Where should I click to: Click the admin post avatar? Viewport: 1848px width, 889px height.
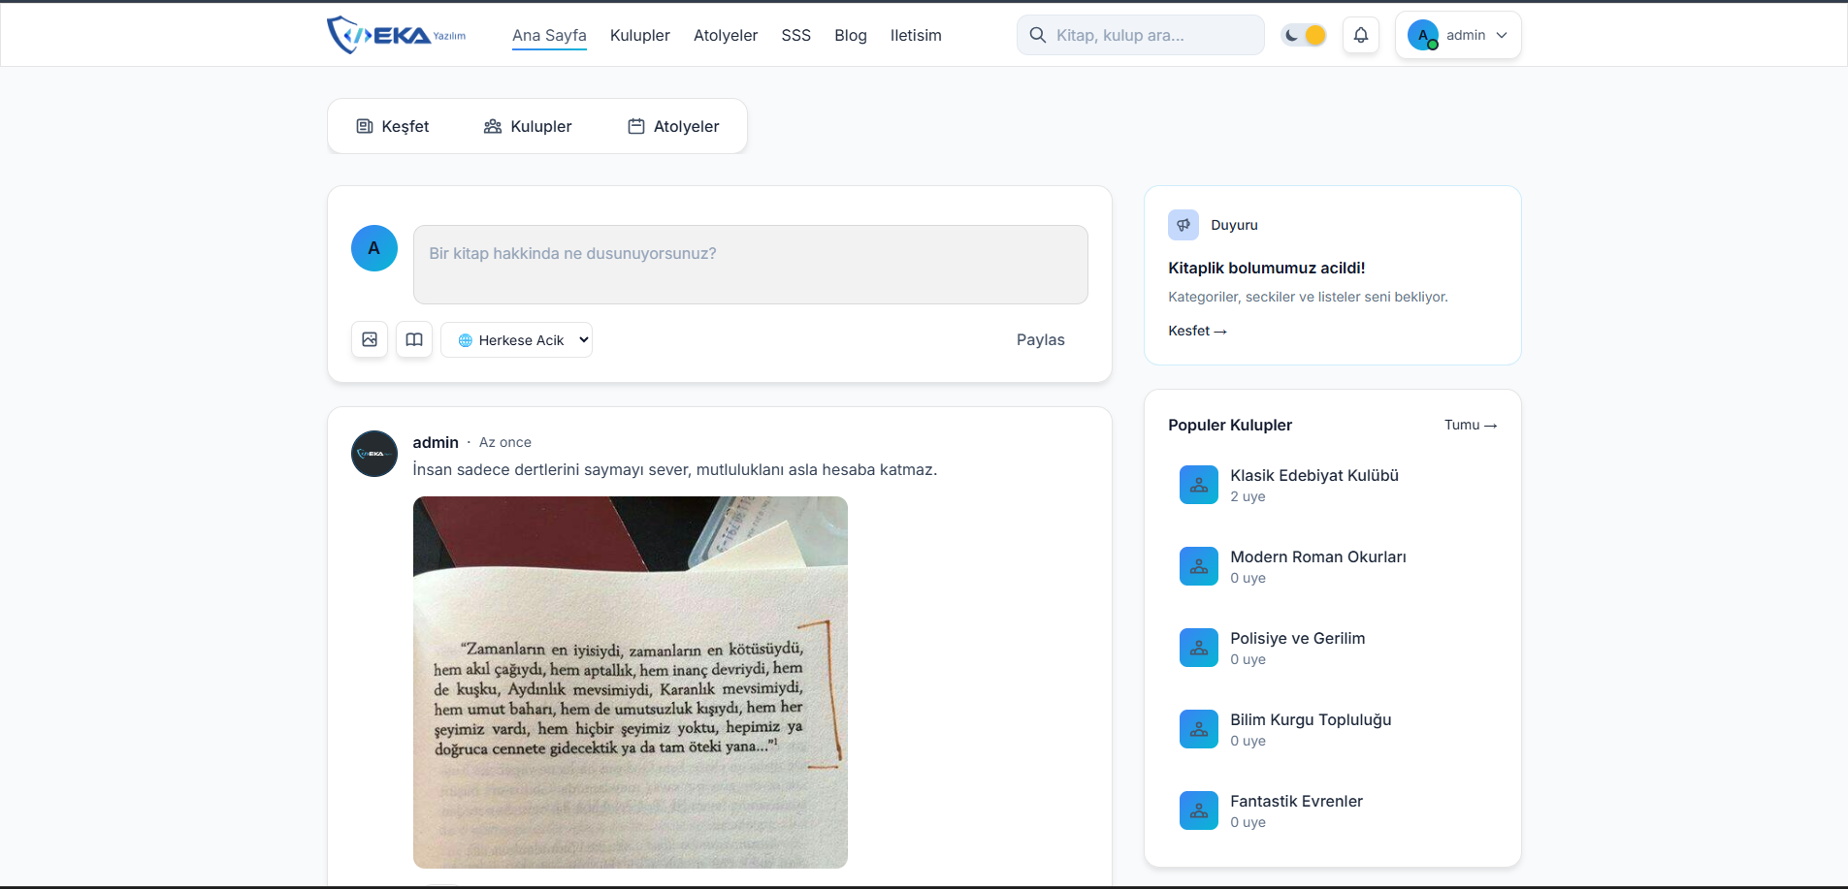tap(374, 454)
